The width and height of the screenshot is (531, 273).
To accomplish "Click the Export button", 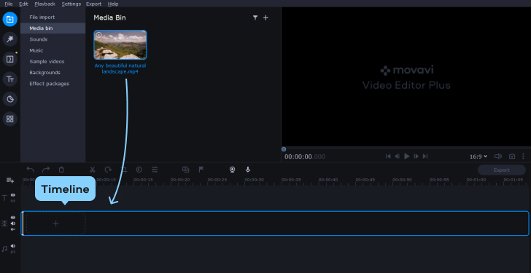I will (502, 170).
